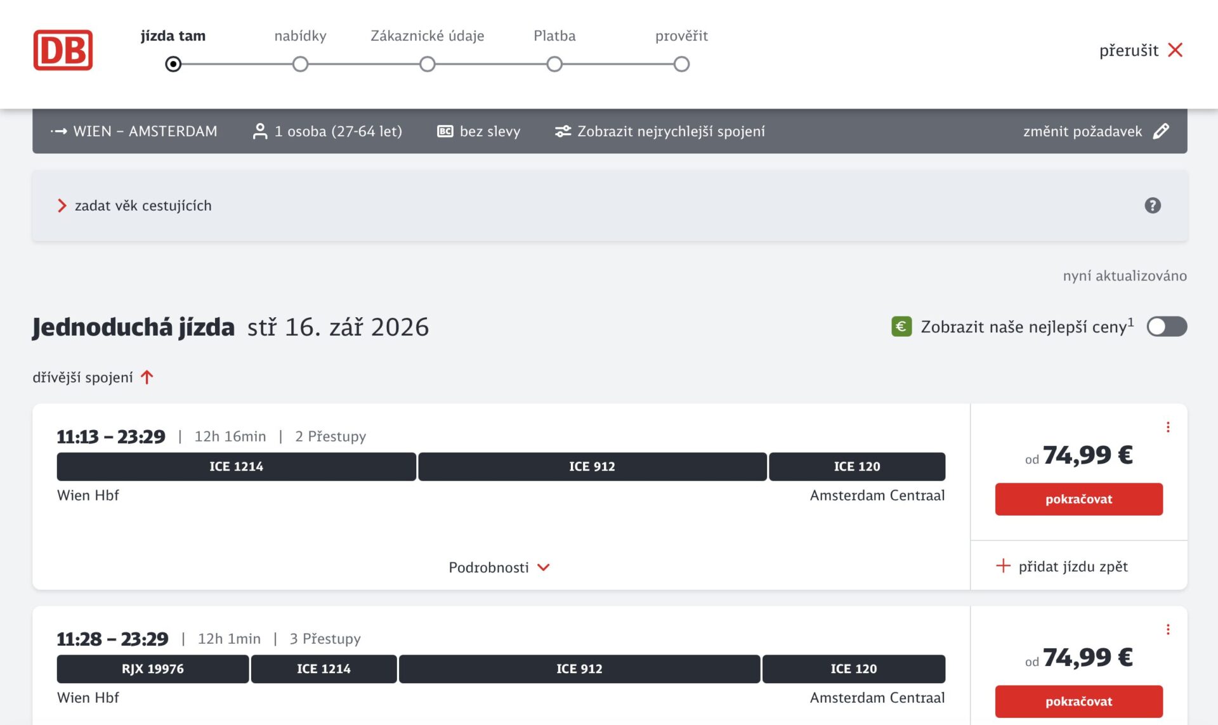Click ICE 1214 segment in 11:13 connection
Viewport: 1218px width, 725px height.
[x=237, y=467]
